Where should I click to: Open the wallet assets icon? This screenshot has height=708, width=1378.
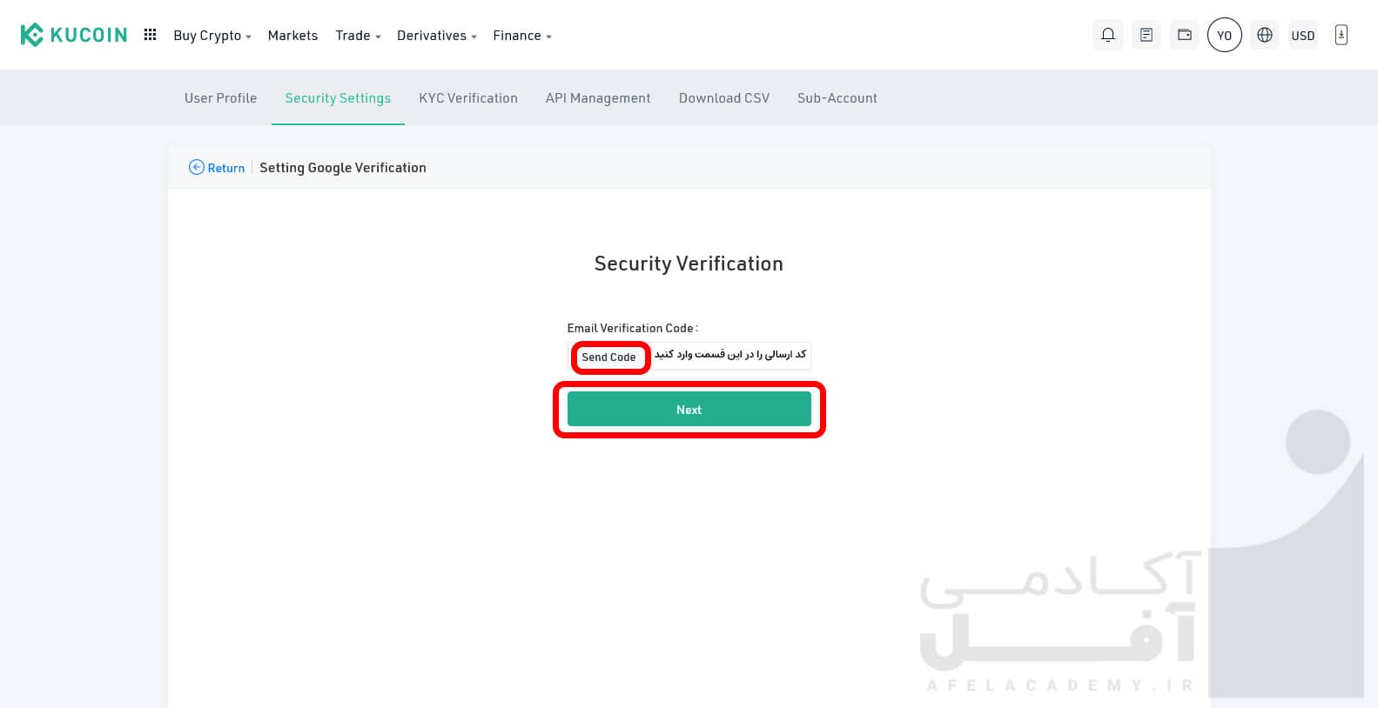click(x=1184, y=35)
